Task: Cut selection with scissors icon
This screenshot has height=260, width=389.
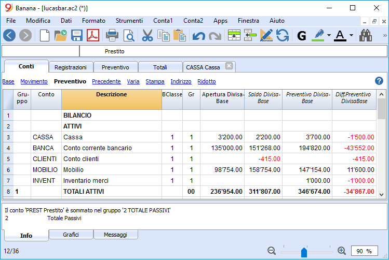Action: 147,35
